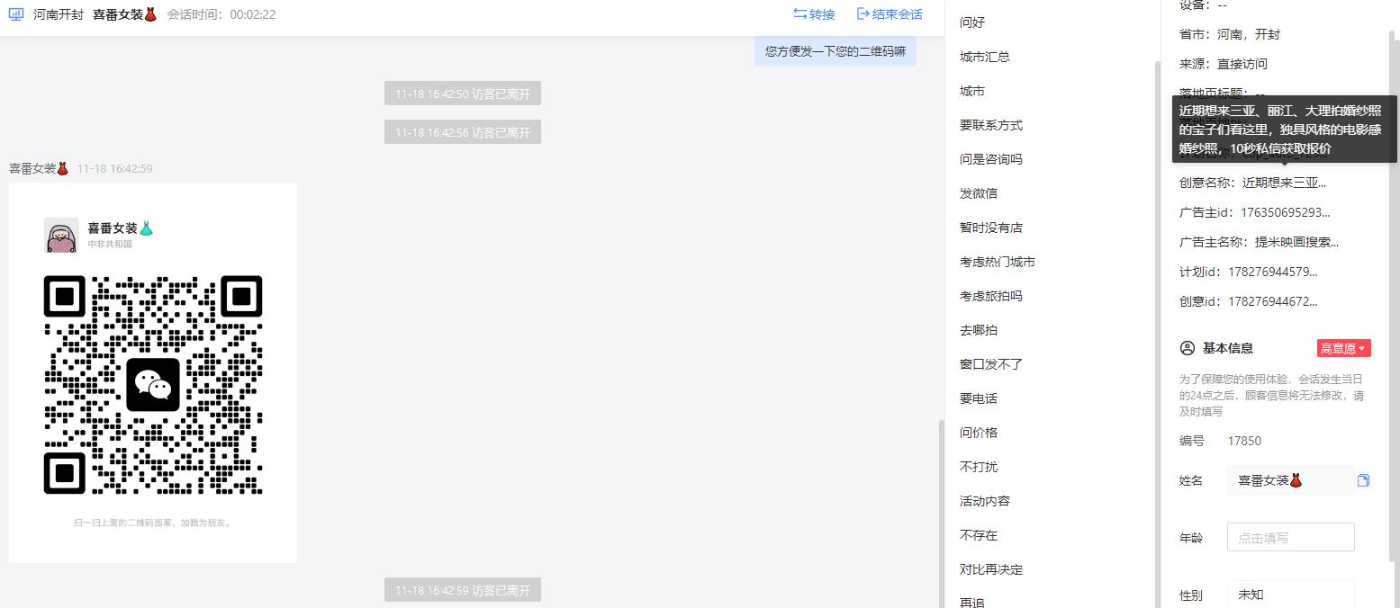Transfer the chat via 转接
The image size is (1400, 608).
(814, 14)
